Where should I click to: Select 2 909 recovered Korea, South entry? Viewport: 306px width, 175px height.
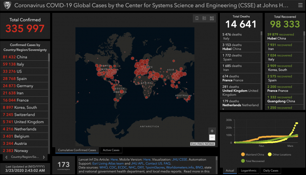[284, 68]
